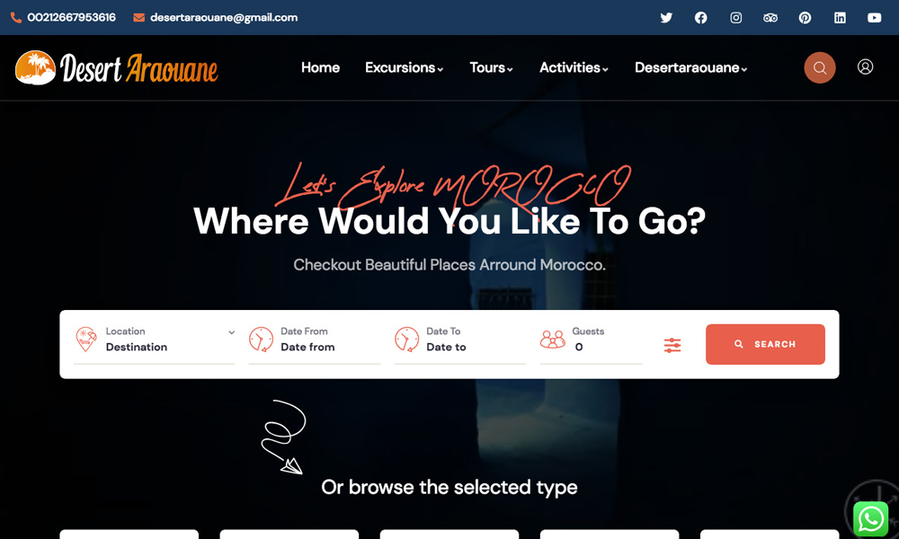Select the Date from field
Viewport: 899px width, 539px height.
[x=314, y=340]
